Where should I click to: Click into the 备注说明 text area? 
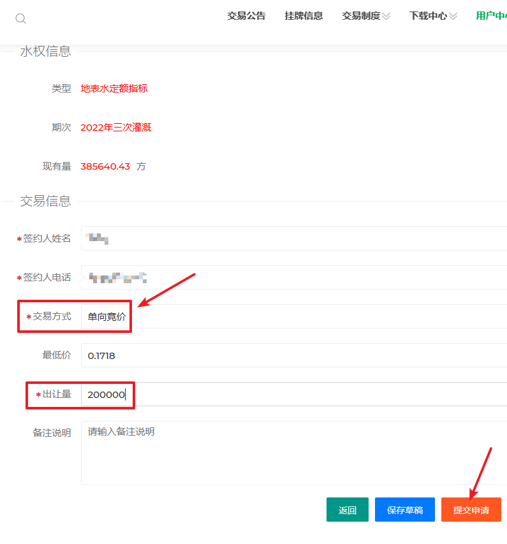point(293,452)
